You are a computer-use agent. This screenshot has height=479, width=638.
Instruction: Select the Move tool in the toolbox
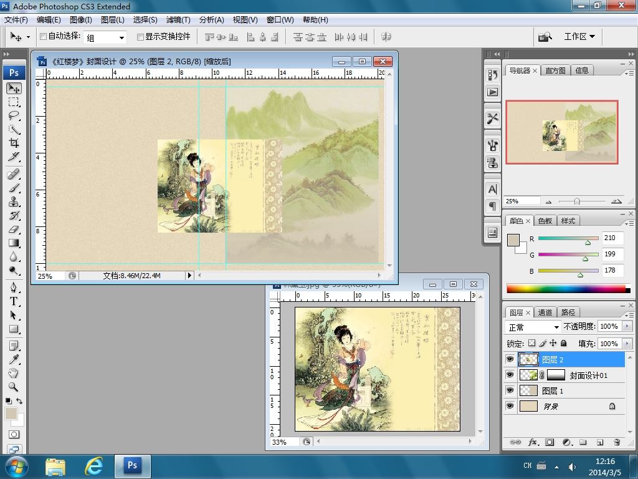14,89
